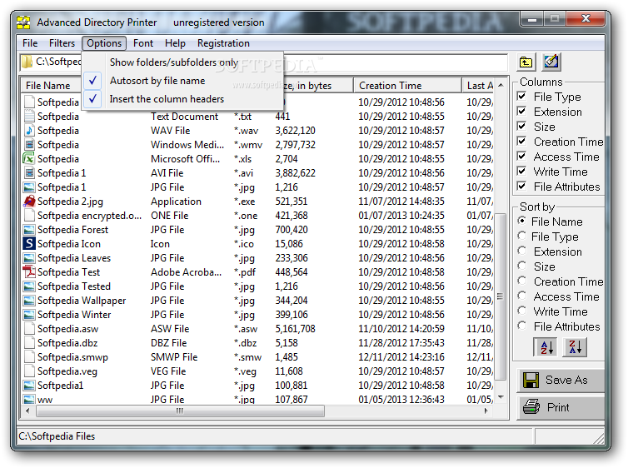Click the PDF icon for Softpedia Test
This screenshot has width=628, height=468.
tap(29, 271)
